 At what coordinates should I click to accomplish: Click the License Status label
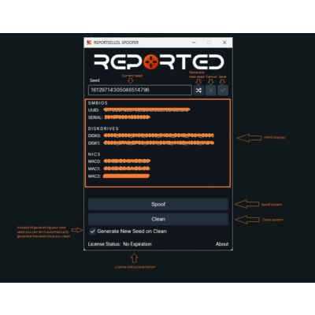coord(104,244)
